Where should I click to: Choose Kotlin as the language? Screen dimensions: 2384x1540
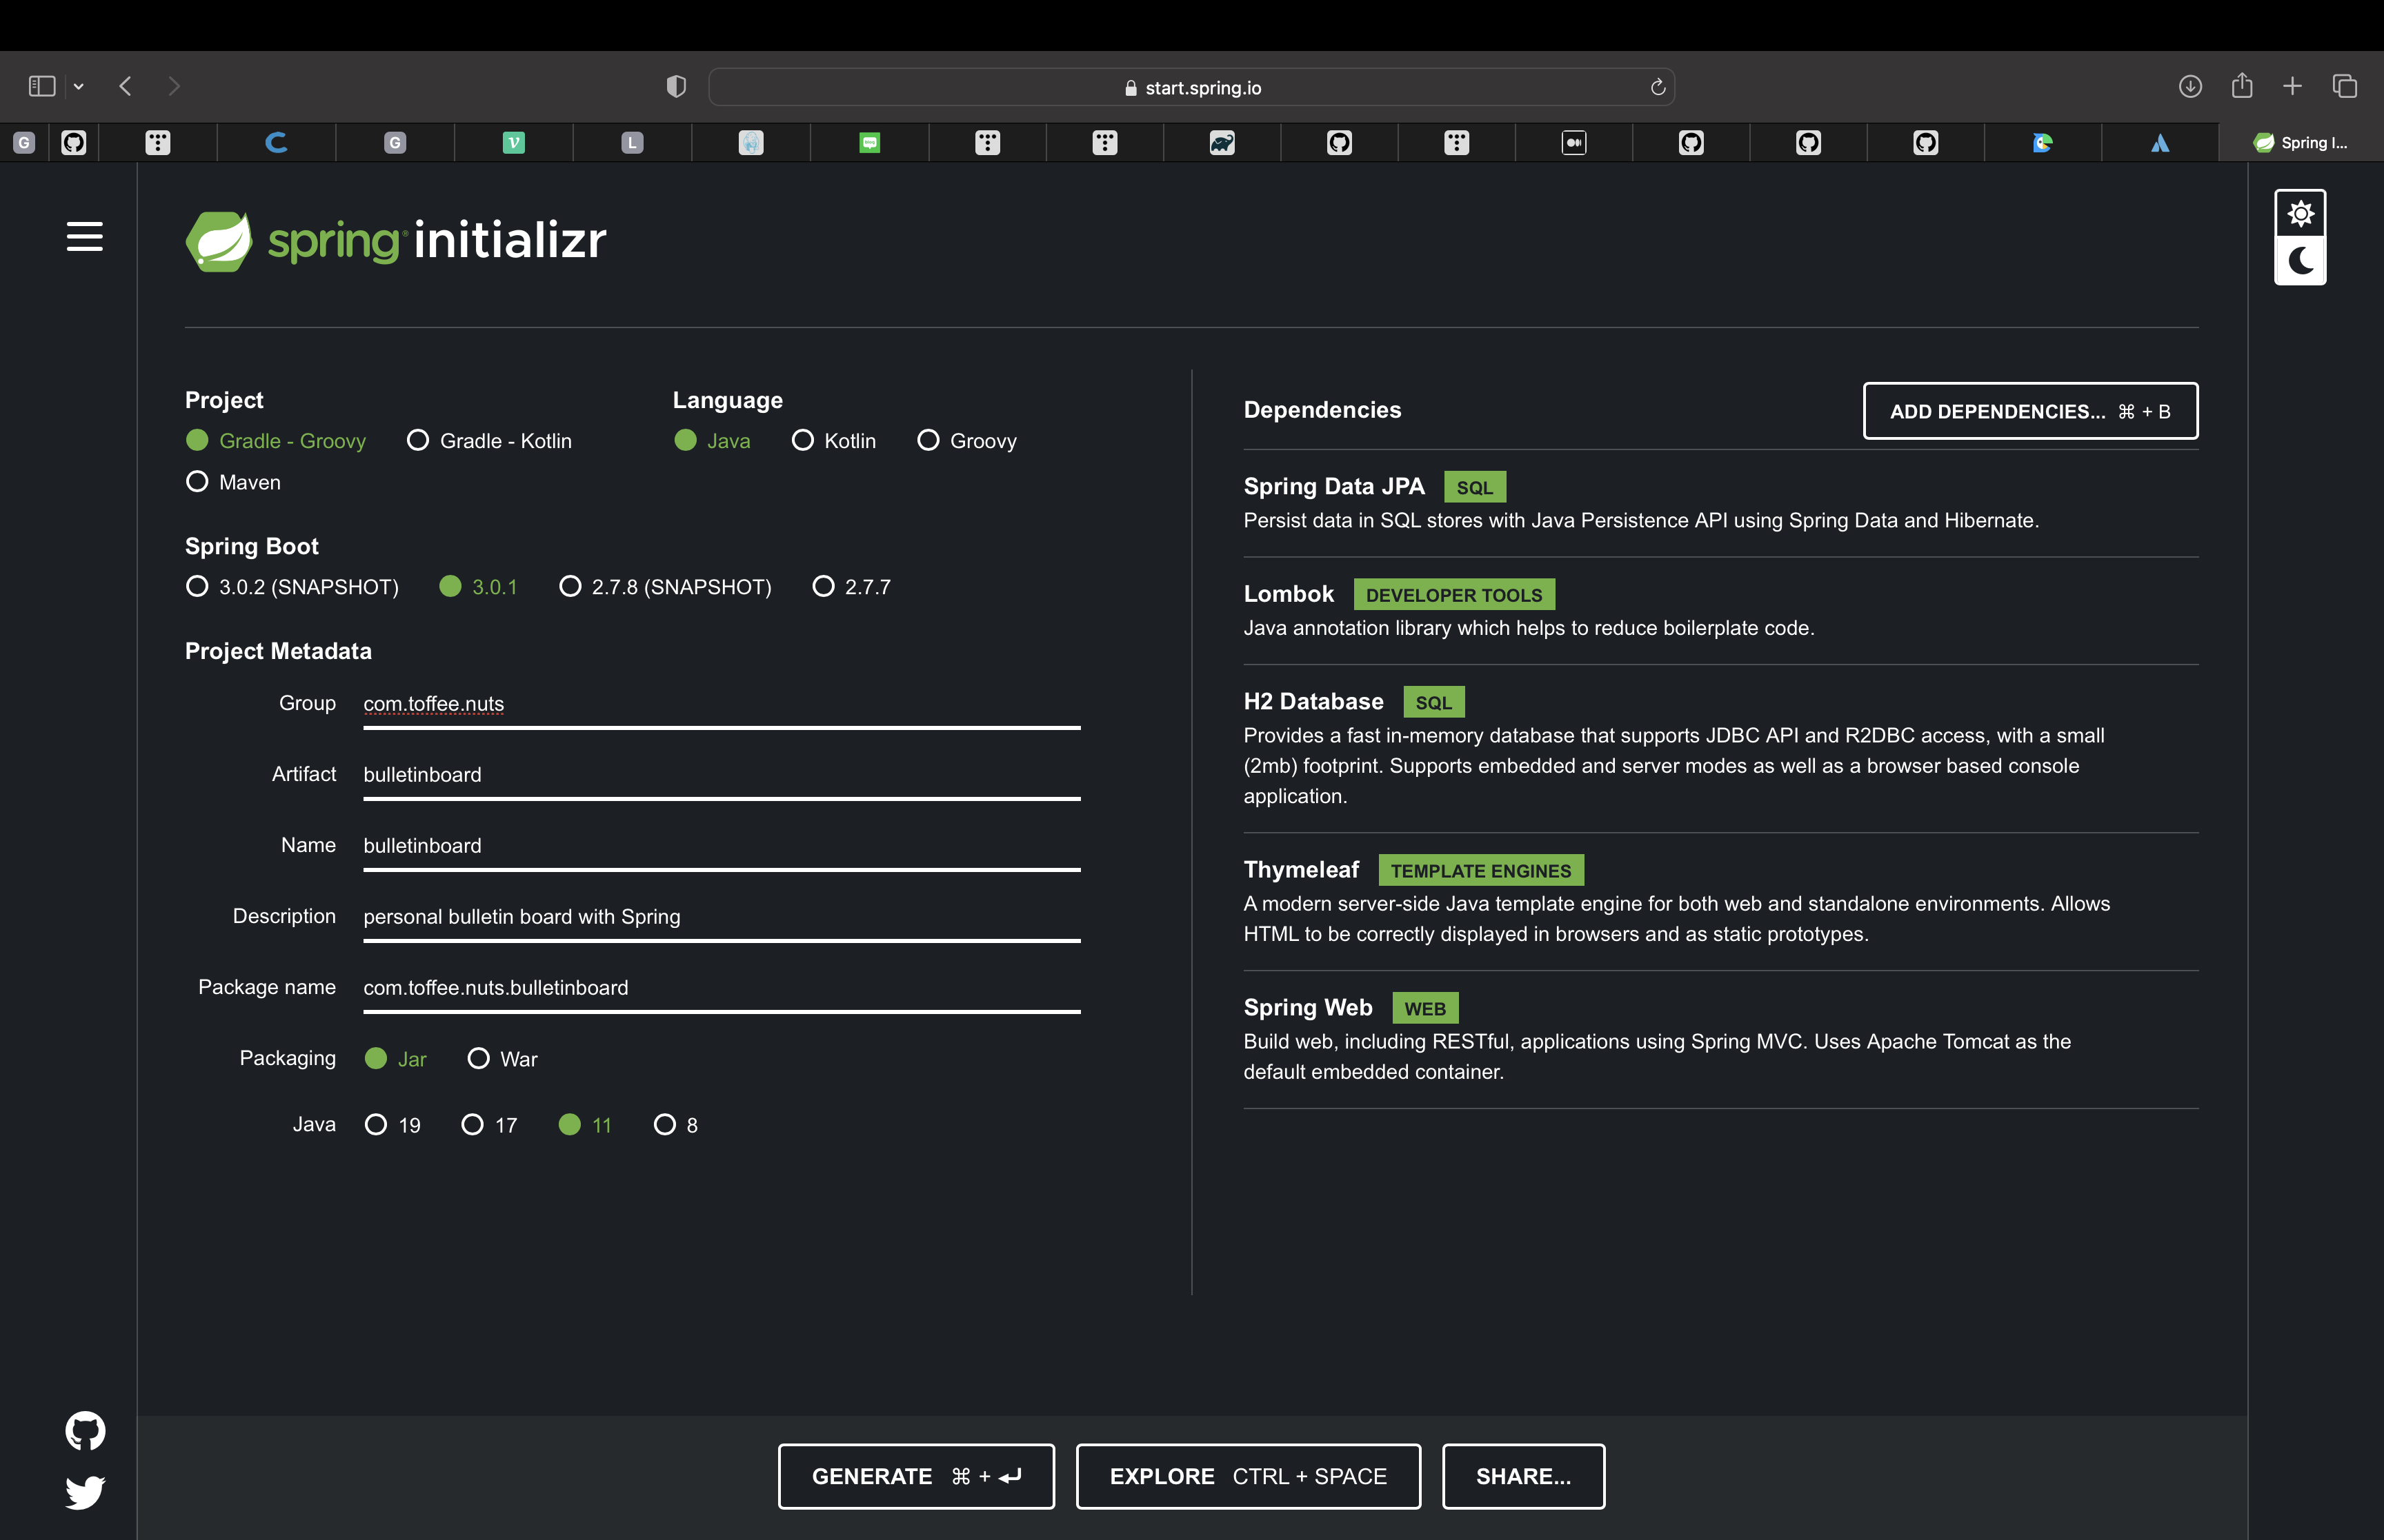point(833,441)
